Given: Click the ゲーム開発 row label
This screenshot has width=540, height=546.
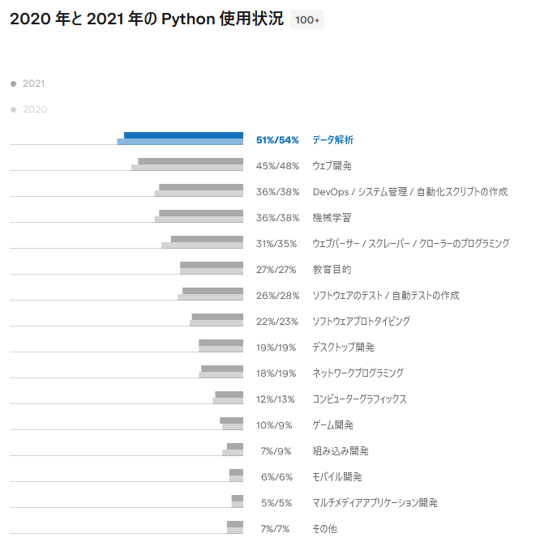Looking at the screenshot, I should click(332, 425).
